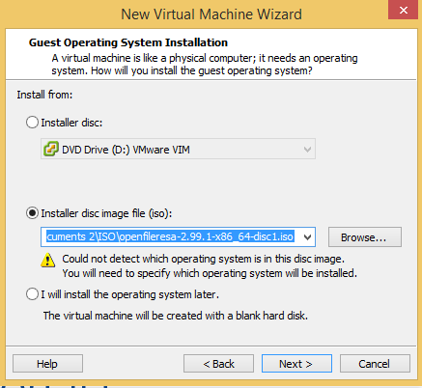Click the Help button
The height and width of the screenshot is (388, 422).
(x=47, y=364)
